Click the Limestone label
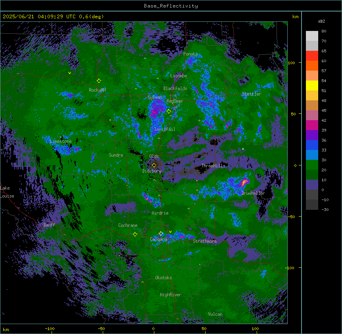342x334 pixels. tap(61, 141)
